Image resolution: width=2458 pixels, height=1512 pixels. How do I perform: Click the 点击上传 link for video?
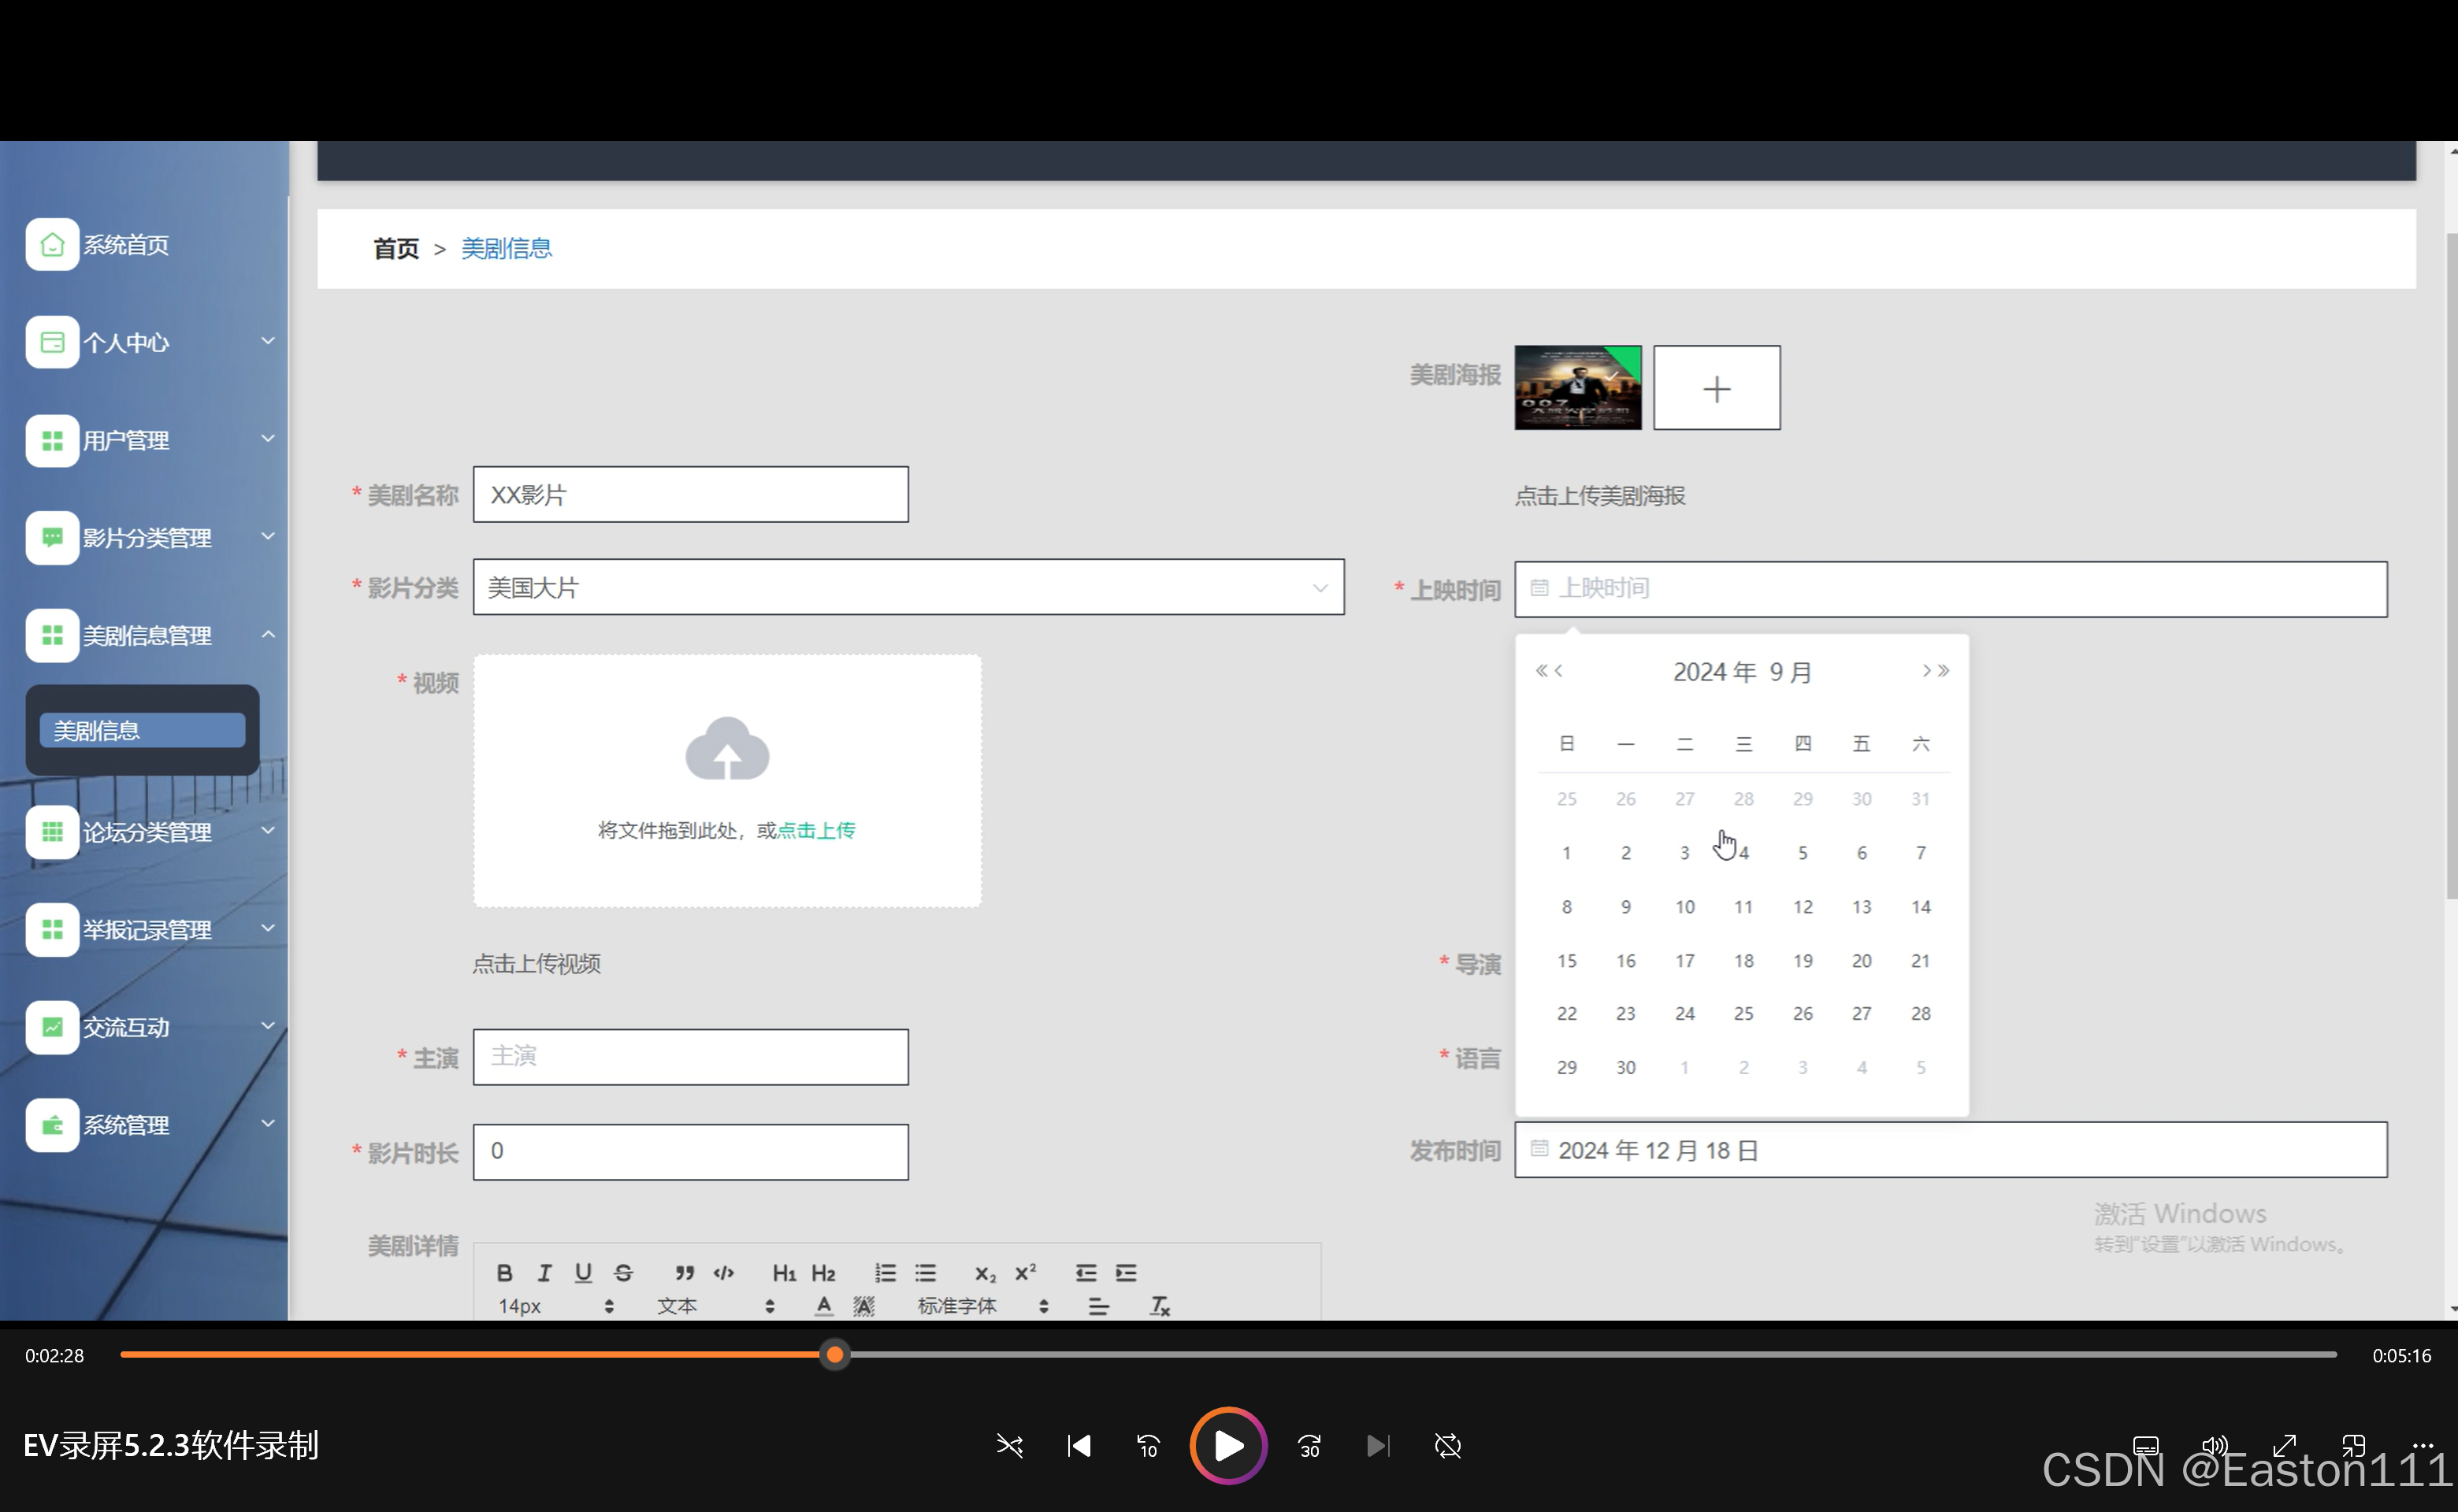pos(816,830)
